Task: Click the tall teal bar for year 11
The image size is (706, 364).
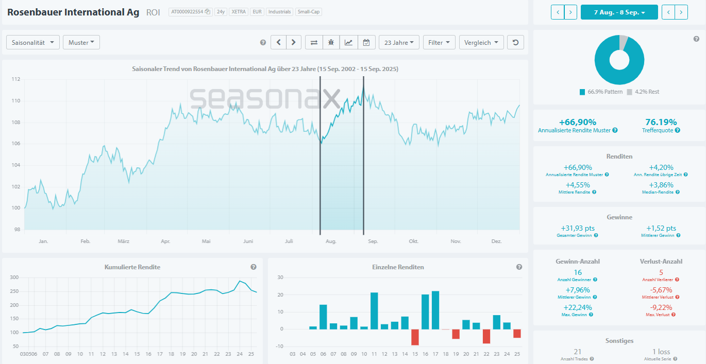Action: [x=374, y=310]
